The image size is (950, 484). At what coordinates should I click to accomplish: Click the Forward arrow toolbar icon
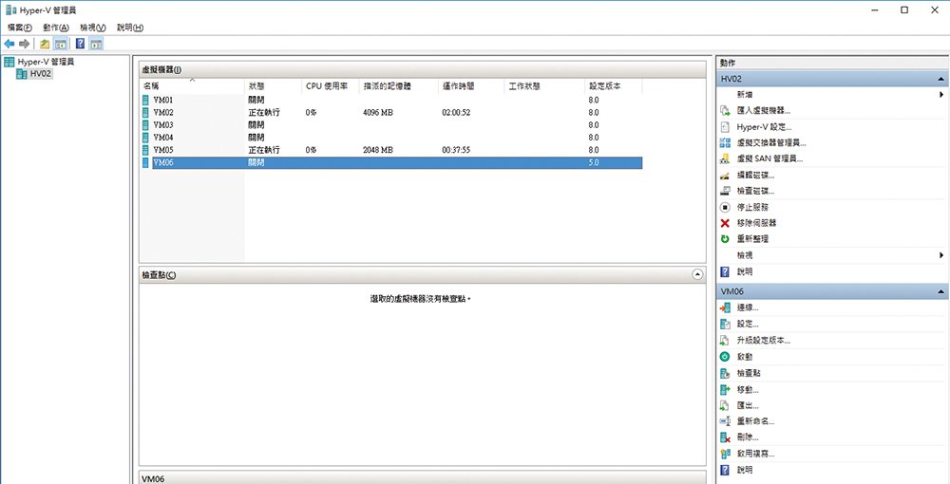[25, 44]
